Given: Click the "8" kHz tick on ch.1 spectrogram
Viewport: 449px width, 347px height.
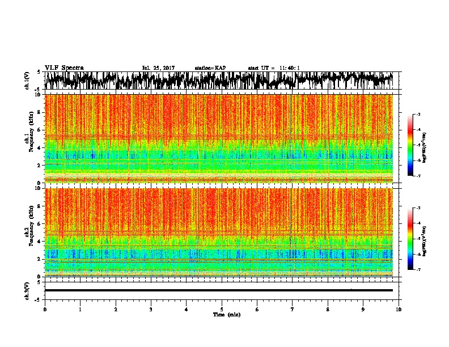Looking at the screenshot, I should 40,112.
